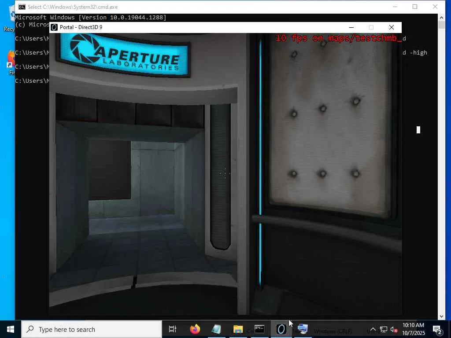Click the cmd.exe window title text
The image size is (451, 338).
[x=73, y=7]
